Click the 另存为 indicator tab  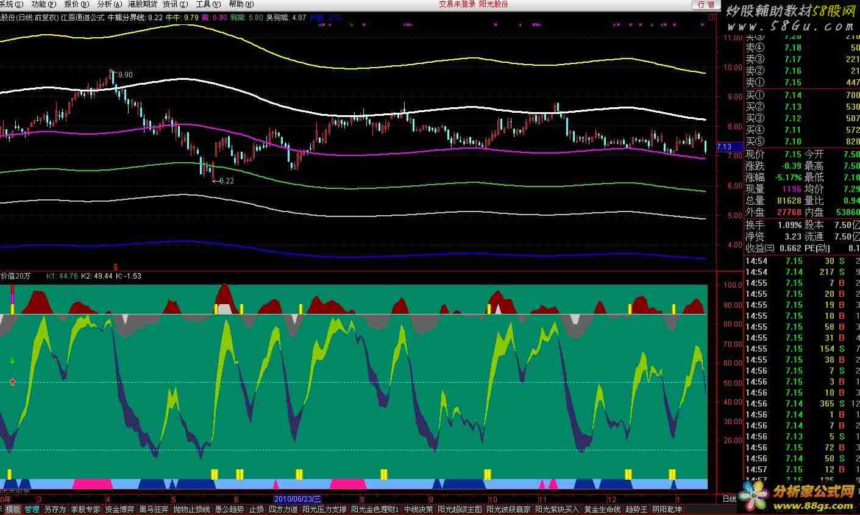tap(55, 509)
